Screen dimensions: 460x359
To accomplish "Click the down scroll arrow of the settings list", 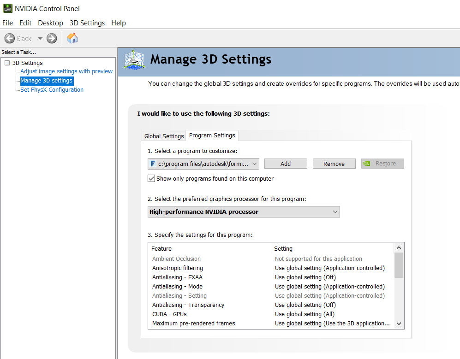I will click(x=399, y=324).
